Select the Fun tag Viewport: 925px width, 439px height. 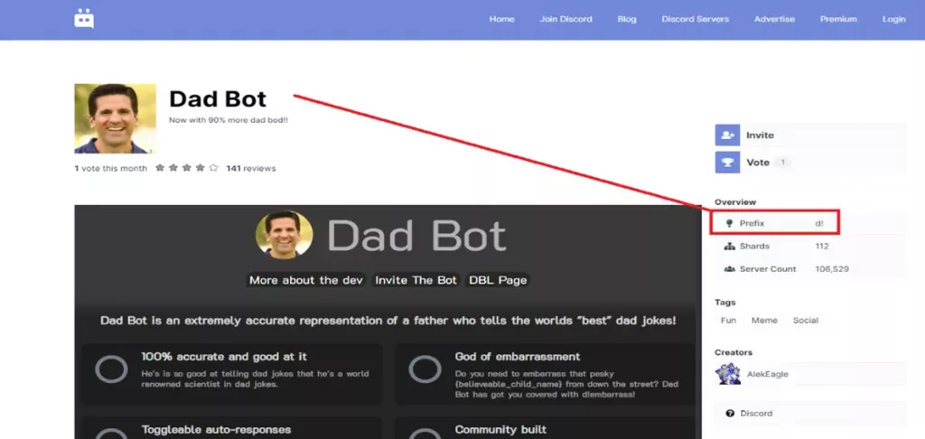point(729,321)
